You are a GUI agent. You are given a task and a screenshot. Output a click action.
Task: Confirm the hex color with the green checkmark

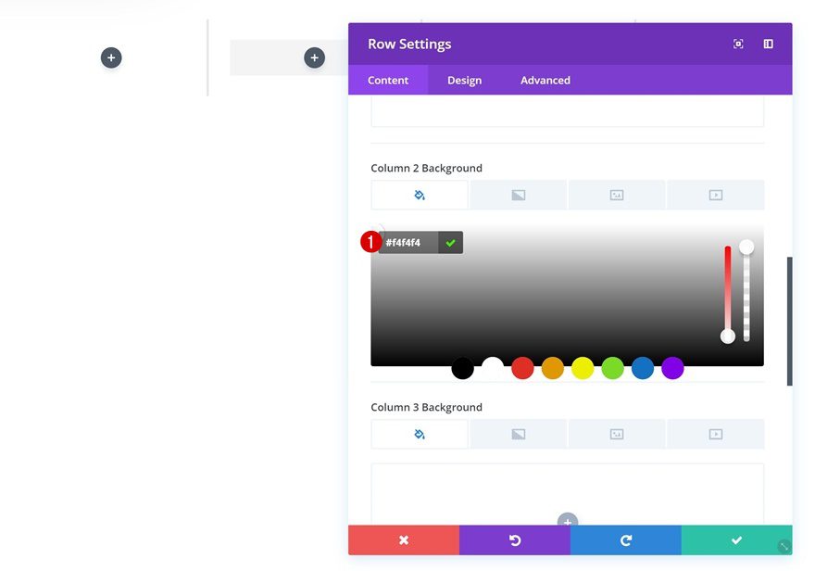(x=450, y=242)
